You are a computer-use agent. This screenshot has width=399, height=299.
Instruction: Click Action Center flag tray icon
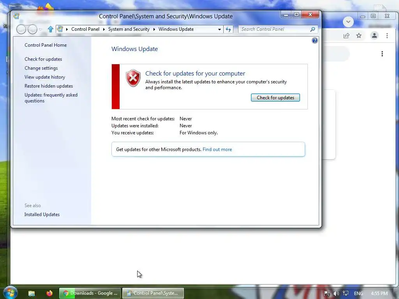[327, 294]
